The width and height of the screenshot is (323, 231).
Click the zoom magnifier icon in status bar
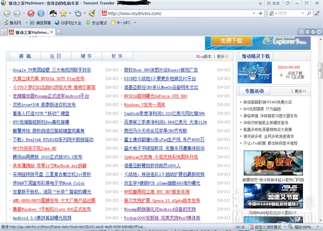tap(290, 227)
